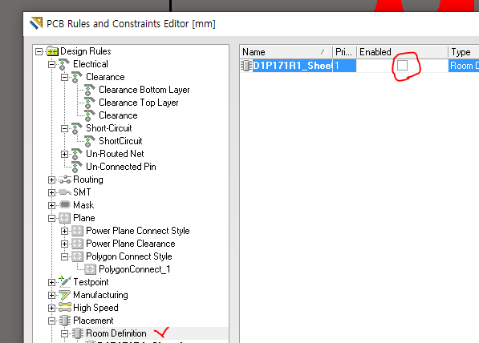The width and height of the screenshot is (479, 343).
Task: Click the Manufacturing category icon
Action: click(x=65, y=295)
